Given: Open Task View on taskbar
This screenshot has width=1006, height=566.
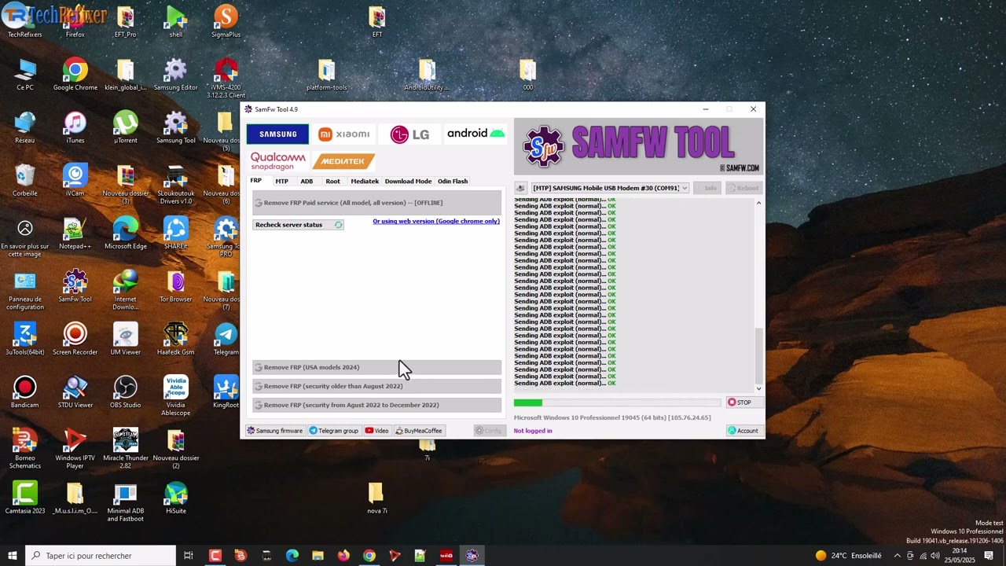Looking at the screenshot, I should coord(189,556).
